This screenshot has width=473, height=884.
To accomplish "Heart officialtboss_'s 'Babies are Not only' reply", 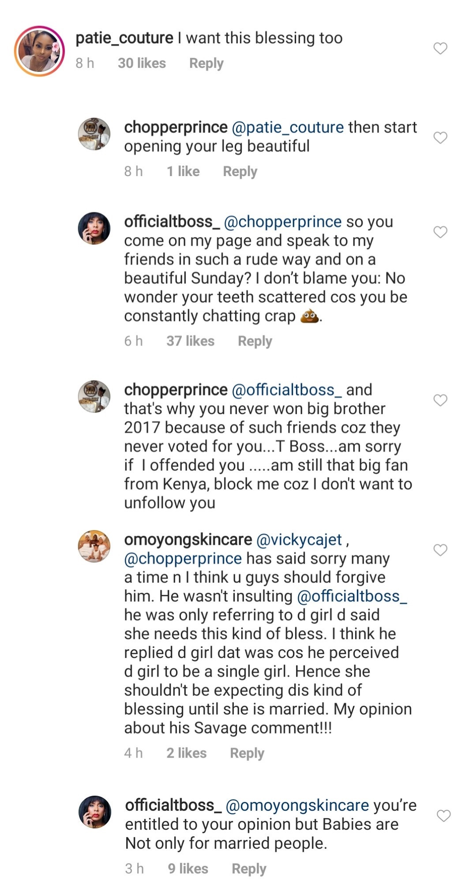I will point(443,816).
